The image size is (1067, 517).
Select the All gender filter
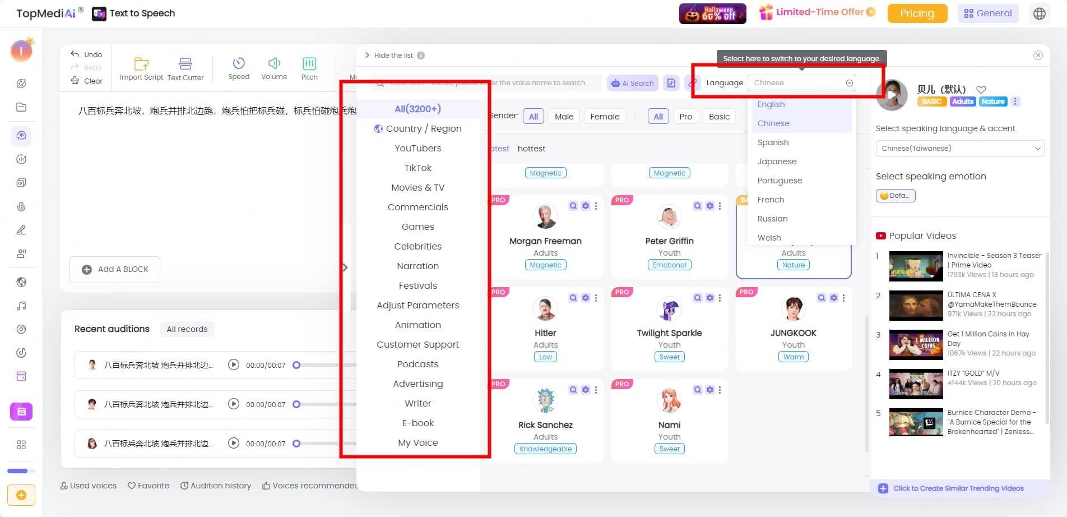[533, 117]
